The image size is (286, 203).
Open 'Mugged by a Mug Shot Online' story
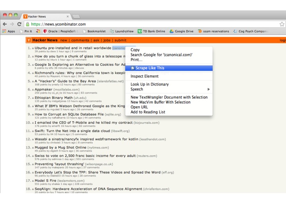tap(60, 148)
